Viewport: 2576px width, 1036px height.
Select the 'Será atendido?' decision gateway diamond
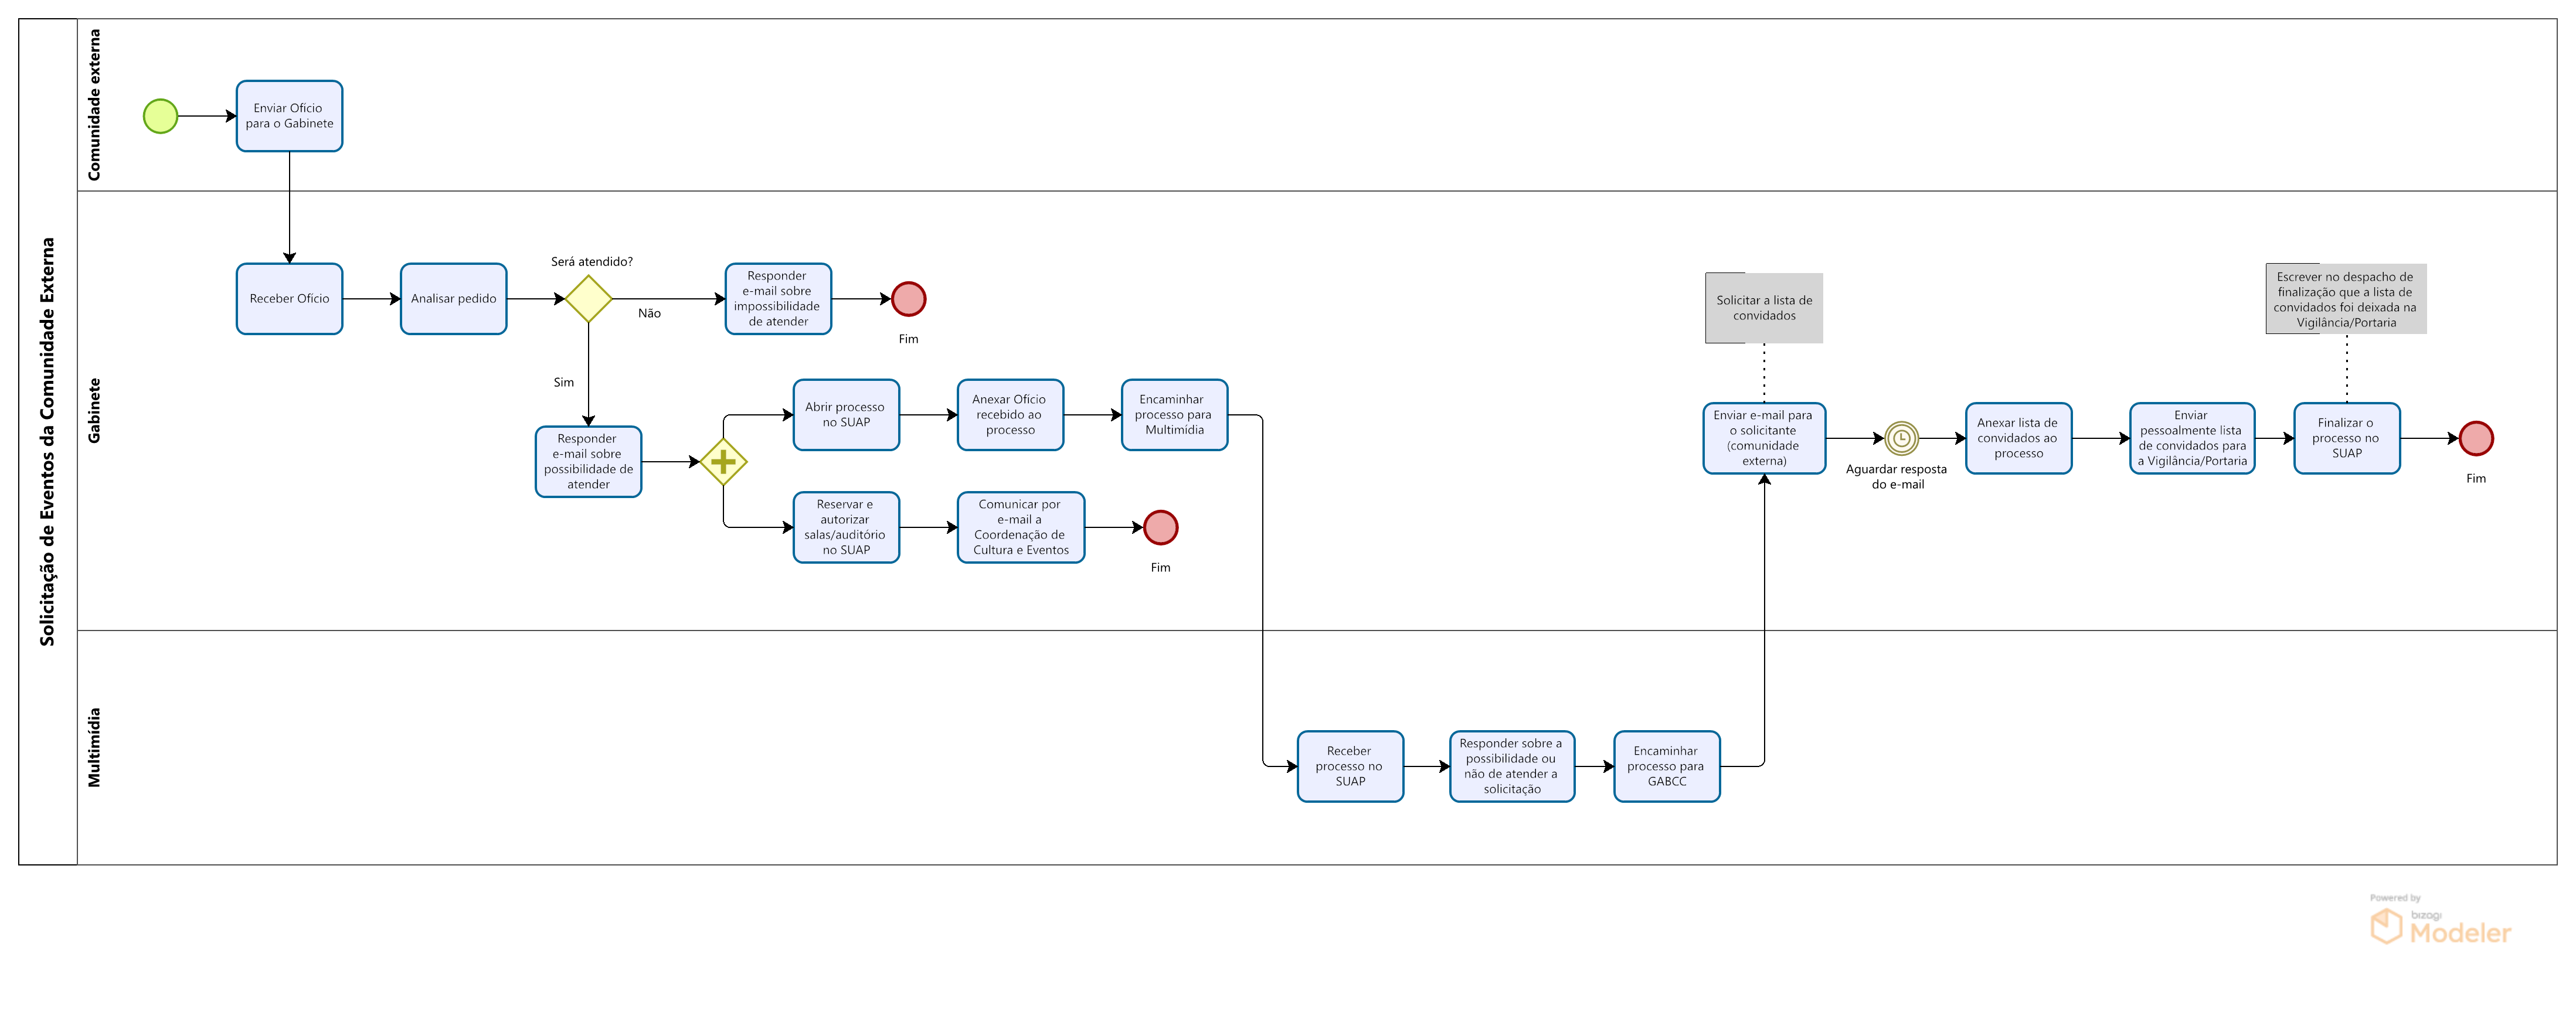click(588, 299)
